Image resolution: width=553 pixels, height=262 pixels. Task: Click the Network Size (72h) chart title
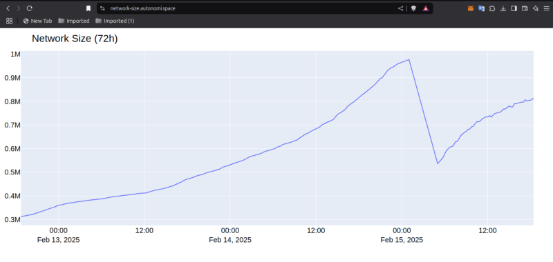pos(75,39)
